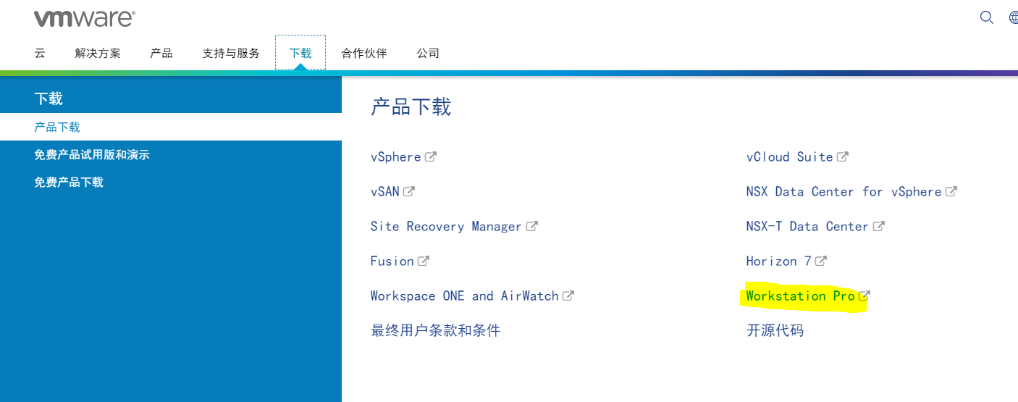Open 免费产品试用版和演示 in sidebar
1018x402 pixels.
[92, 154]
